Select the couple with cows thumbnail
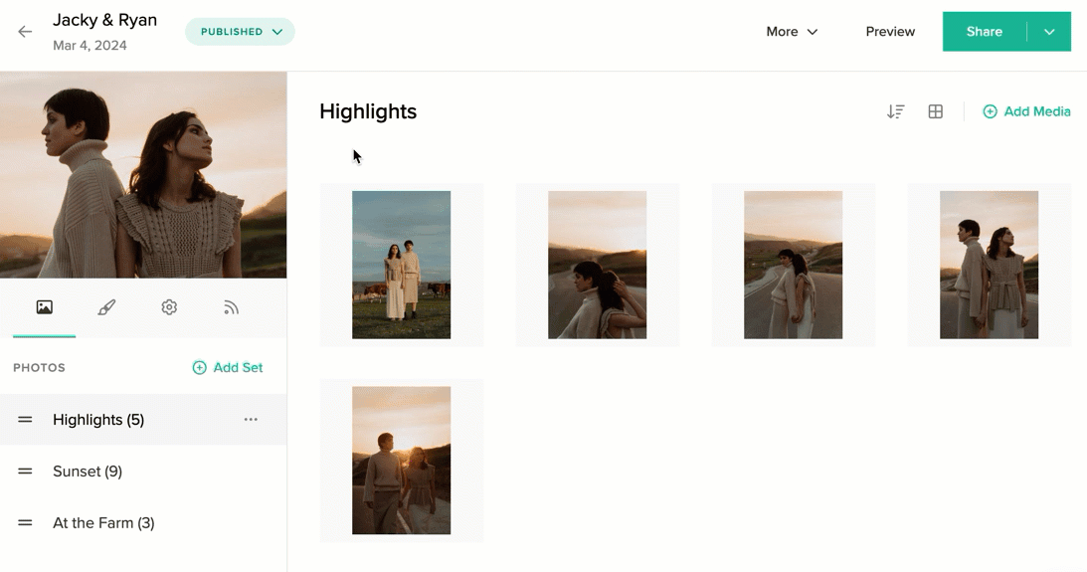Image resolution: width=1087 pixels, height=572 pixels. (x=401, y=265)
